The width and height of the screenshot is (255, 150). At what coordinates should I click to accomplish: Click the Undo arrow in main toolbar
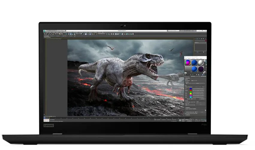[x=45, y=34]
